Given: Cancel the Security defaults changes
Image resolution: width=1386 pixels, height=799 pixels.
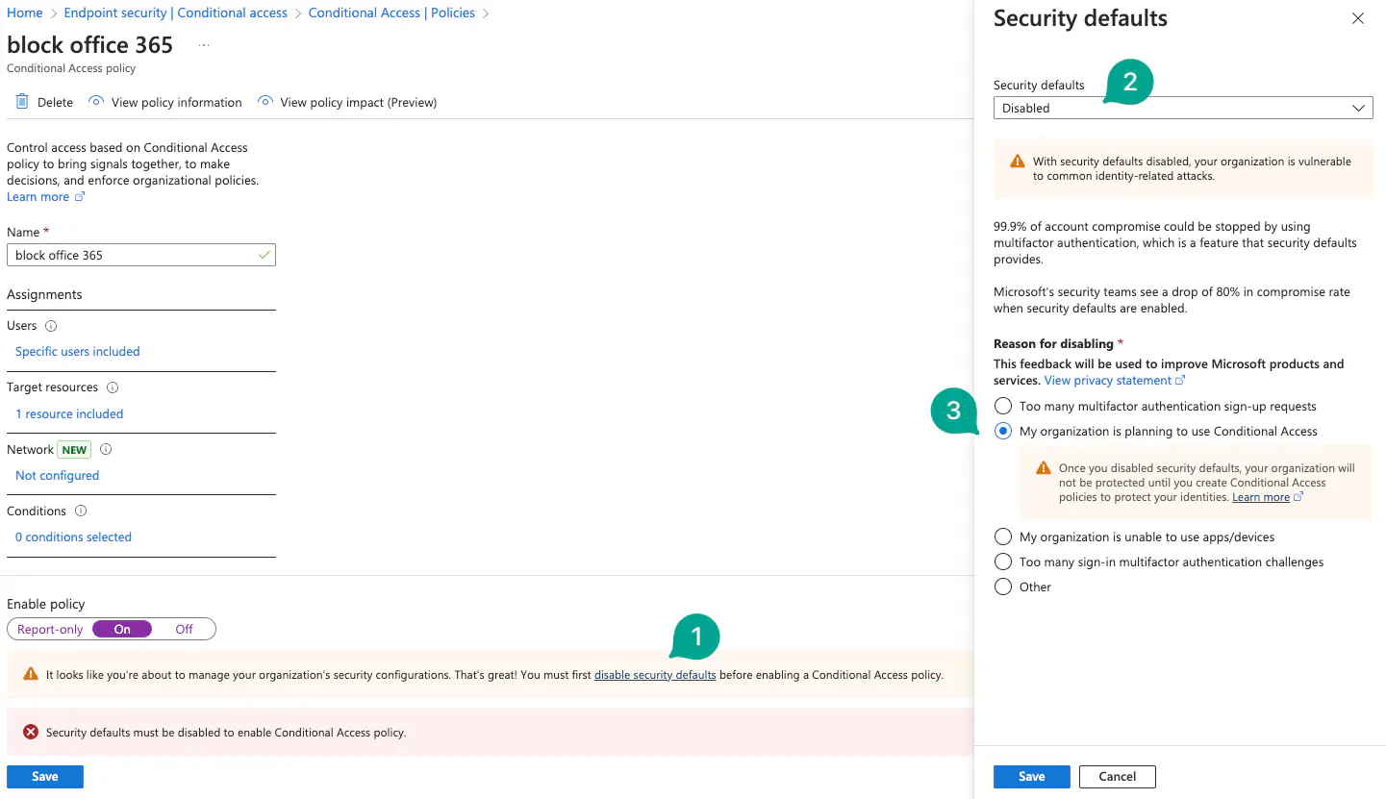Looking at the screenshot, I should (x=1117, y=776).
